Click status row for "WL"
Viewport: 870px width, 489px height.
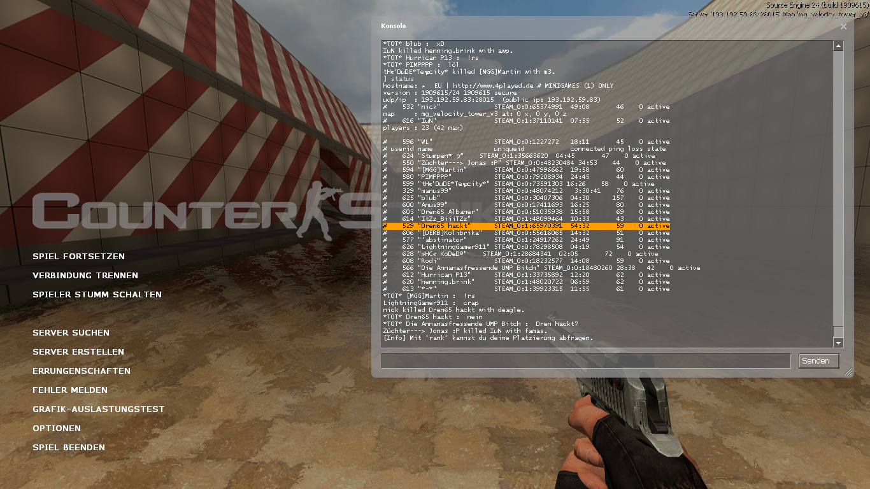pyautogui.click(x=526, y=142)
